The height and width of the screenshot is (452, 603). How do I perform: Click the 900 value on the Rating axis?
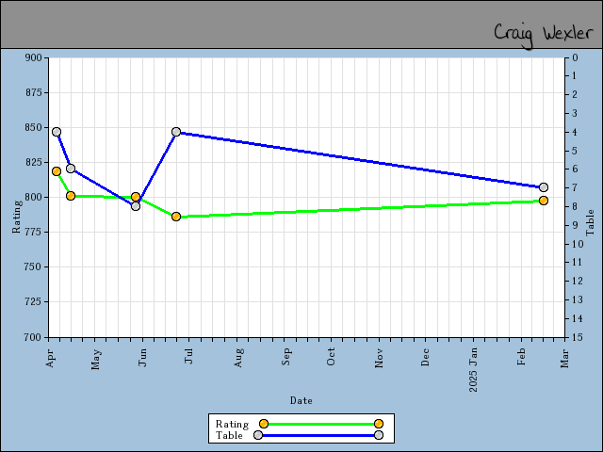click(34, 57)
